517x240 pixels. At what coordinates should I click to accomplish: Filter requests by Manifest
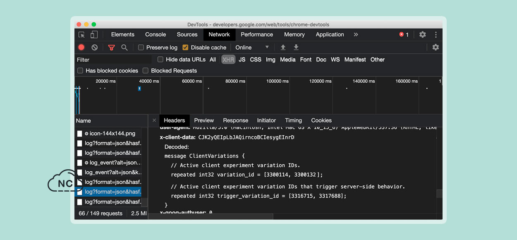point(355,60)
